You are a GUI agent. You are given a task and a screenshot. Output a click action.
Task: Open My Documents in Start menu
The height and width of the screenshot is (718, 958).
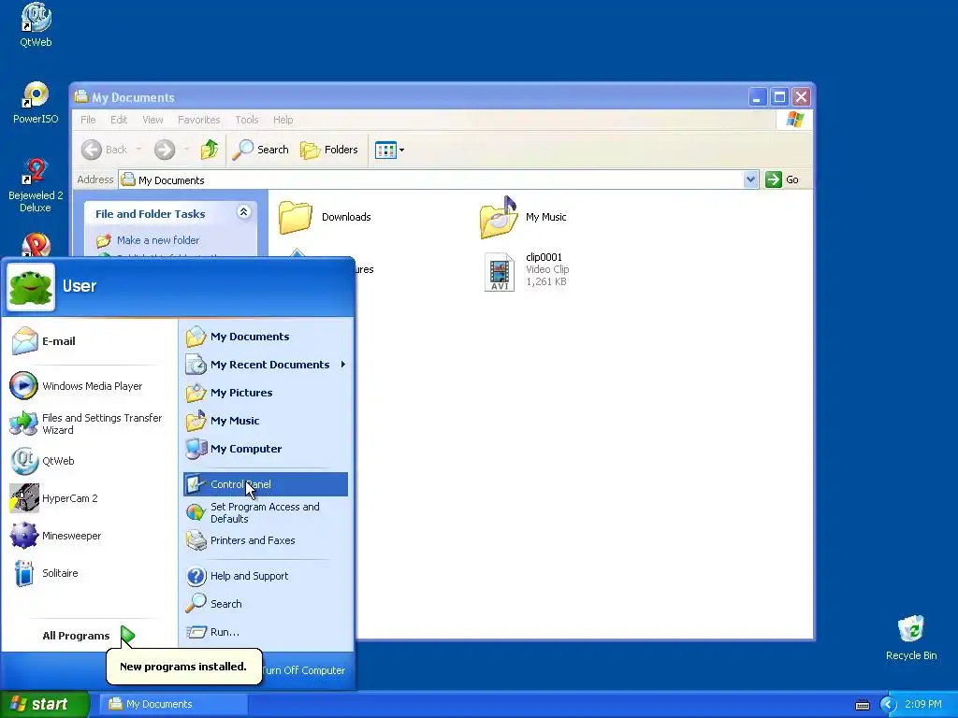[x=265, y=337]
